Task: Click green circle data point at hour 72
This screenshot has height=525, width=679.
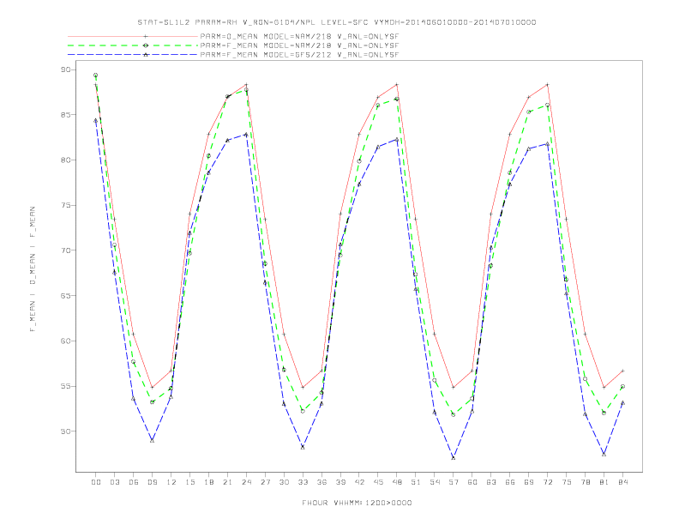Action: [547, 105]
